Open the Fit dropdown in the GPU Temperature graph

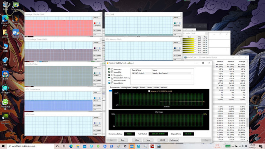coord(95,106)
